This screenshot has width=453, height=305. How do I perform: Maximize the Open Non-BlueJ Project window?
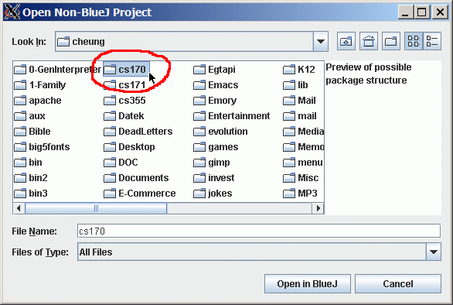pos(422,12)
